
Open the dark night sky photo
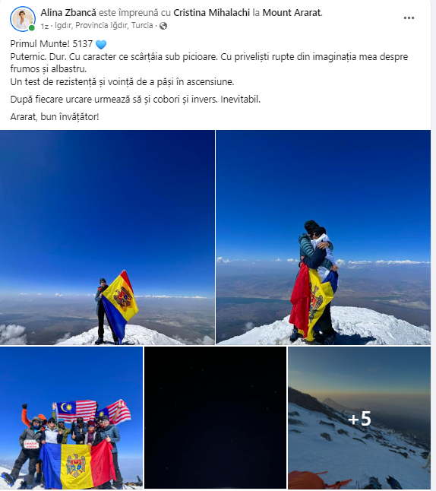215,418
